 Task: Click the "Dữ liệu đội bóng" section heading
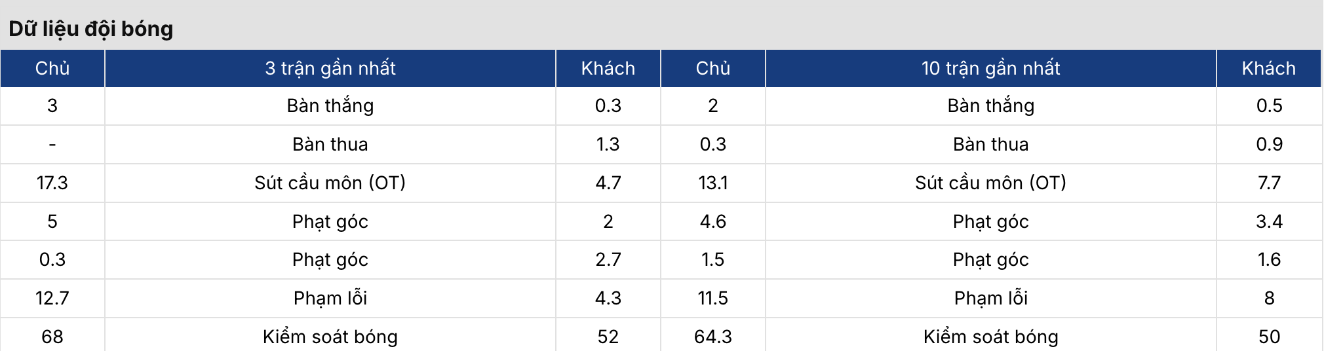[91, 29]
